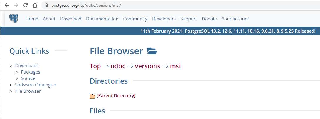Reload the page with refresh icon
320x119 pixels.
(x=26, y=5)
